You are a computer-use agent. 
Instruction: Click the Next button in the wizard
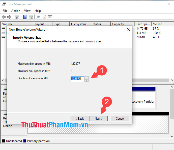click(99, 119)
